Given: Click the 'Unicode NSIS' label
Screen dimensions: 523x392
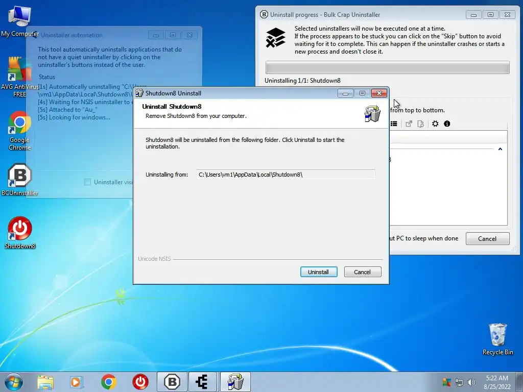Looking at the screenshot, I should (x=154, y=259).
